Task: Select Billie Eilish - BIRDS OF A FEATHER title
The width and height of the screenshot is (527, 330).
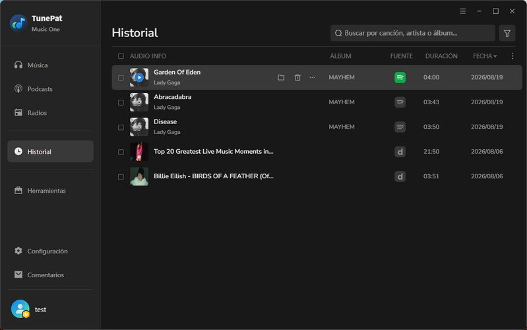Action: click(214, 176)
